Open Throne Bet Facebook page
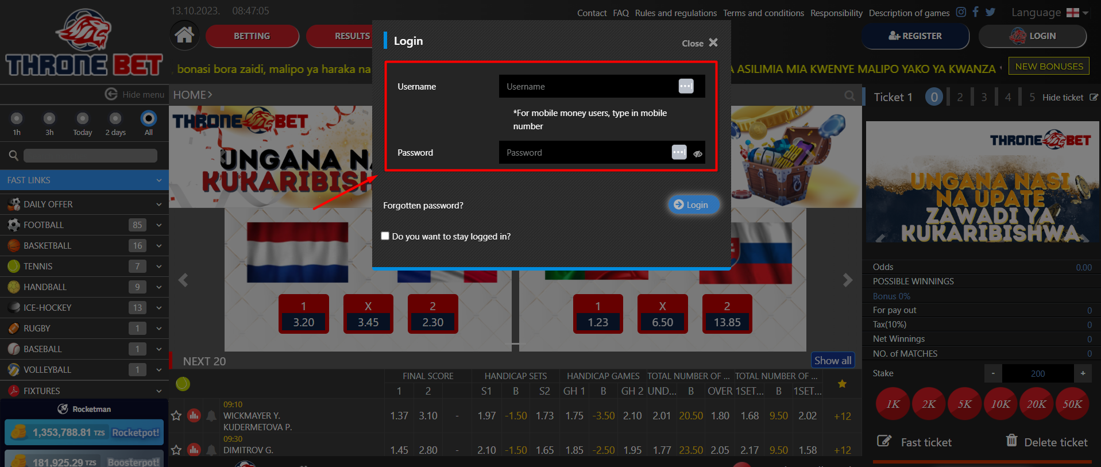The image size is (1101, 467). 975,12
